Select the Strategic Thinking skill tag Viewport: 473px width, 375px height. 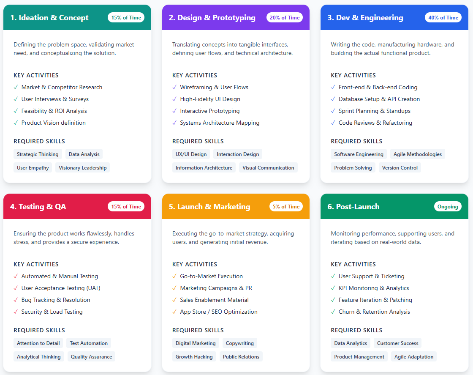38,154
